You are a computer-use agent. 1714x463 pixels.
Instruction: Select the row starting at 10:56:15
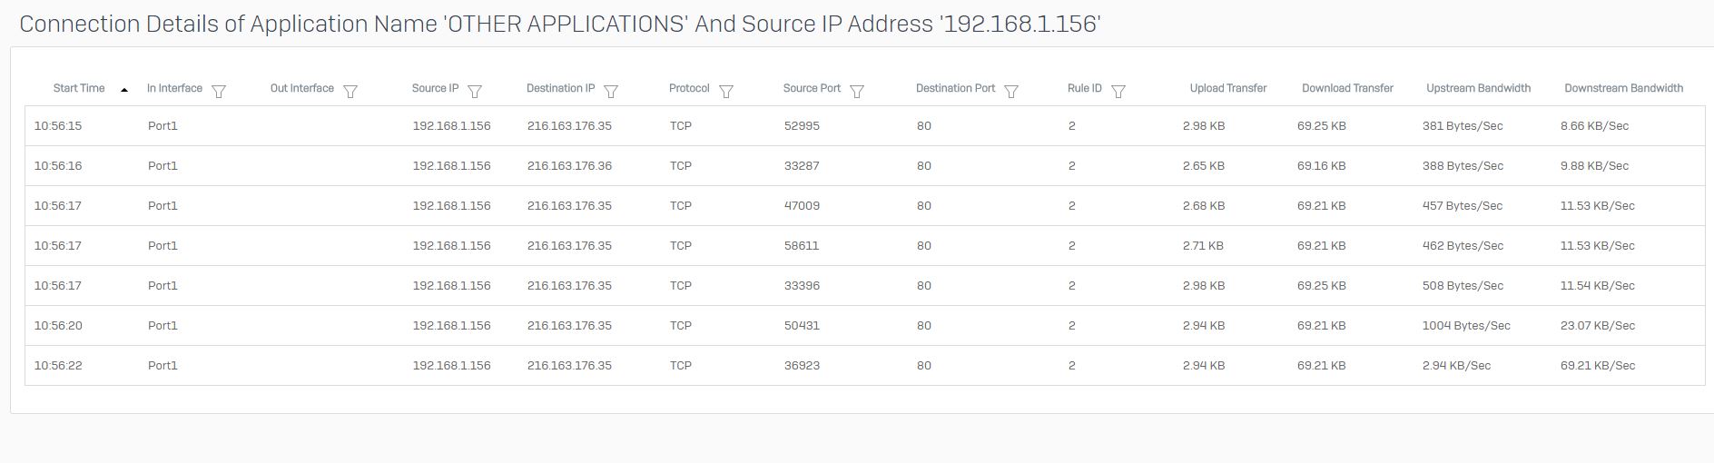pyautogui.click(x=864, y=126)
